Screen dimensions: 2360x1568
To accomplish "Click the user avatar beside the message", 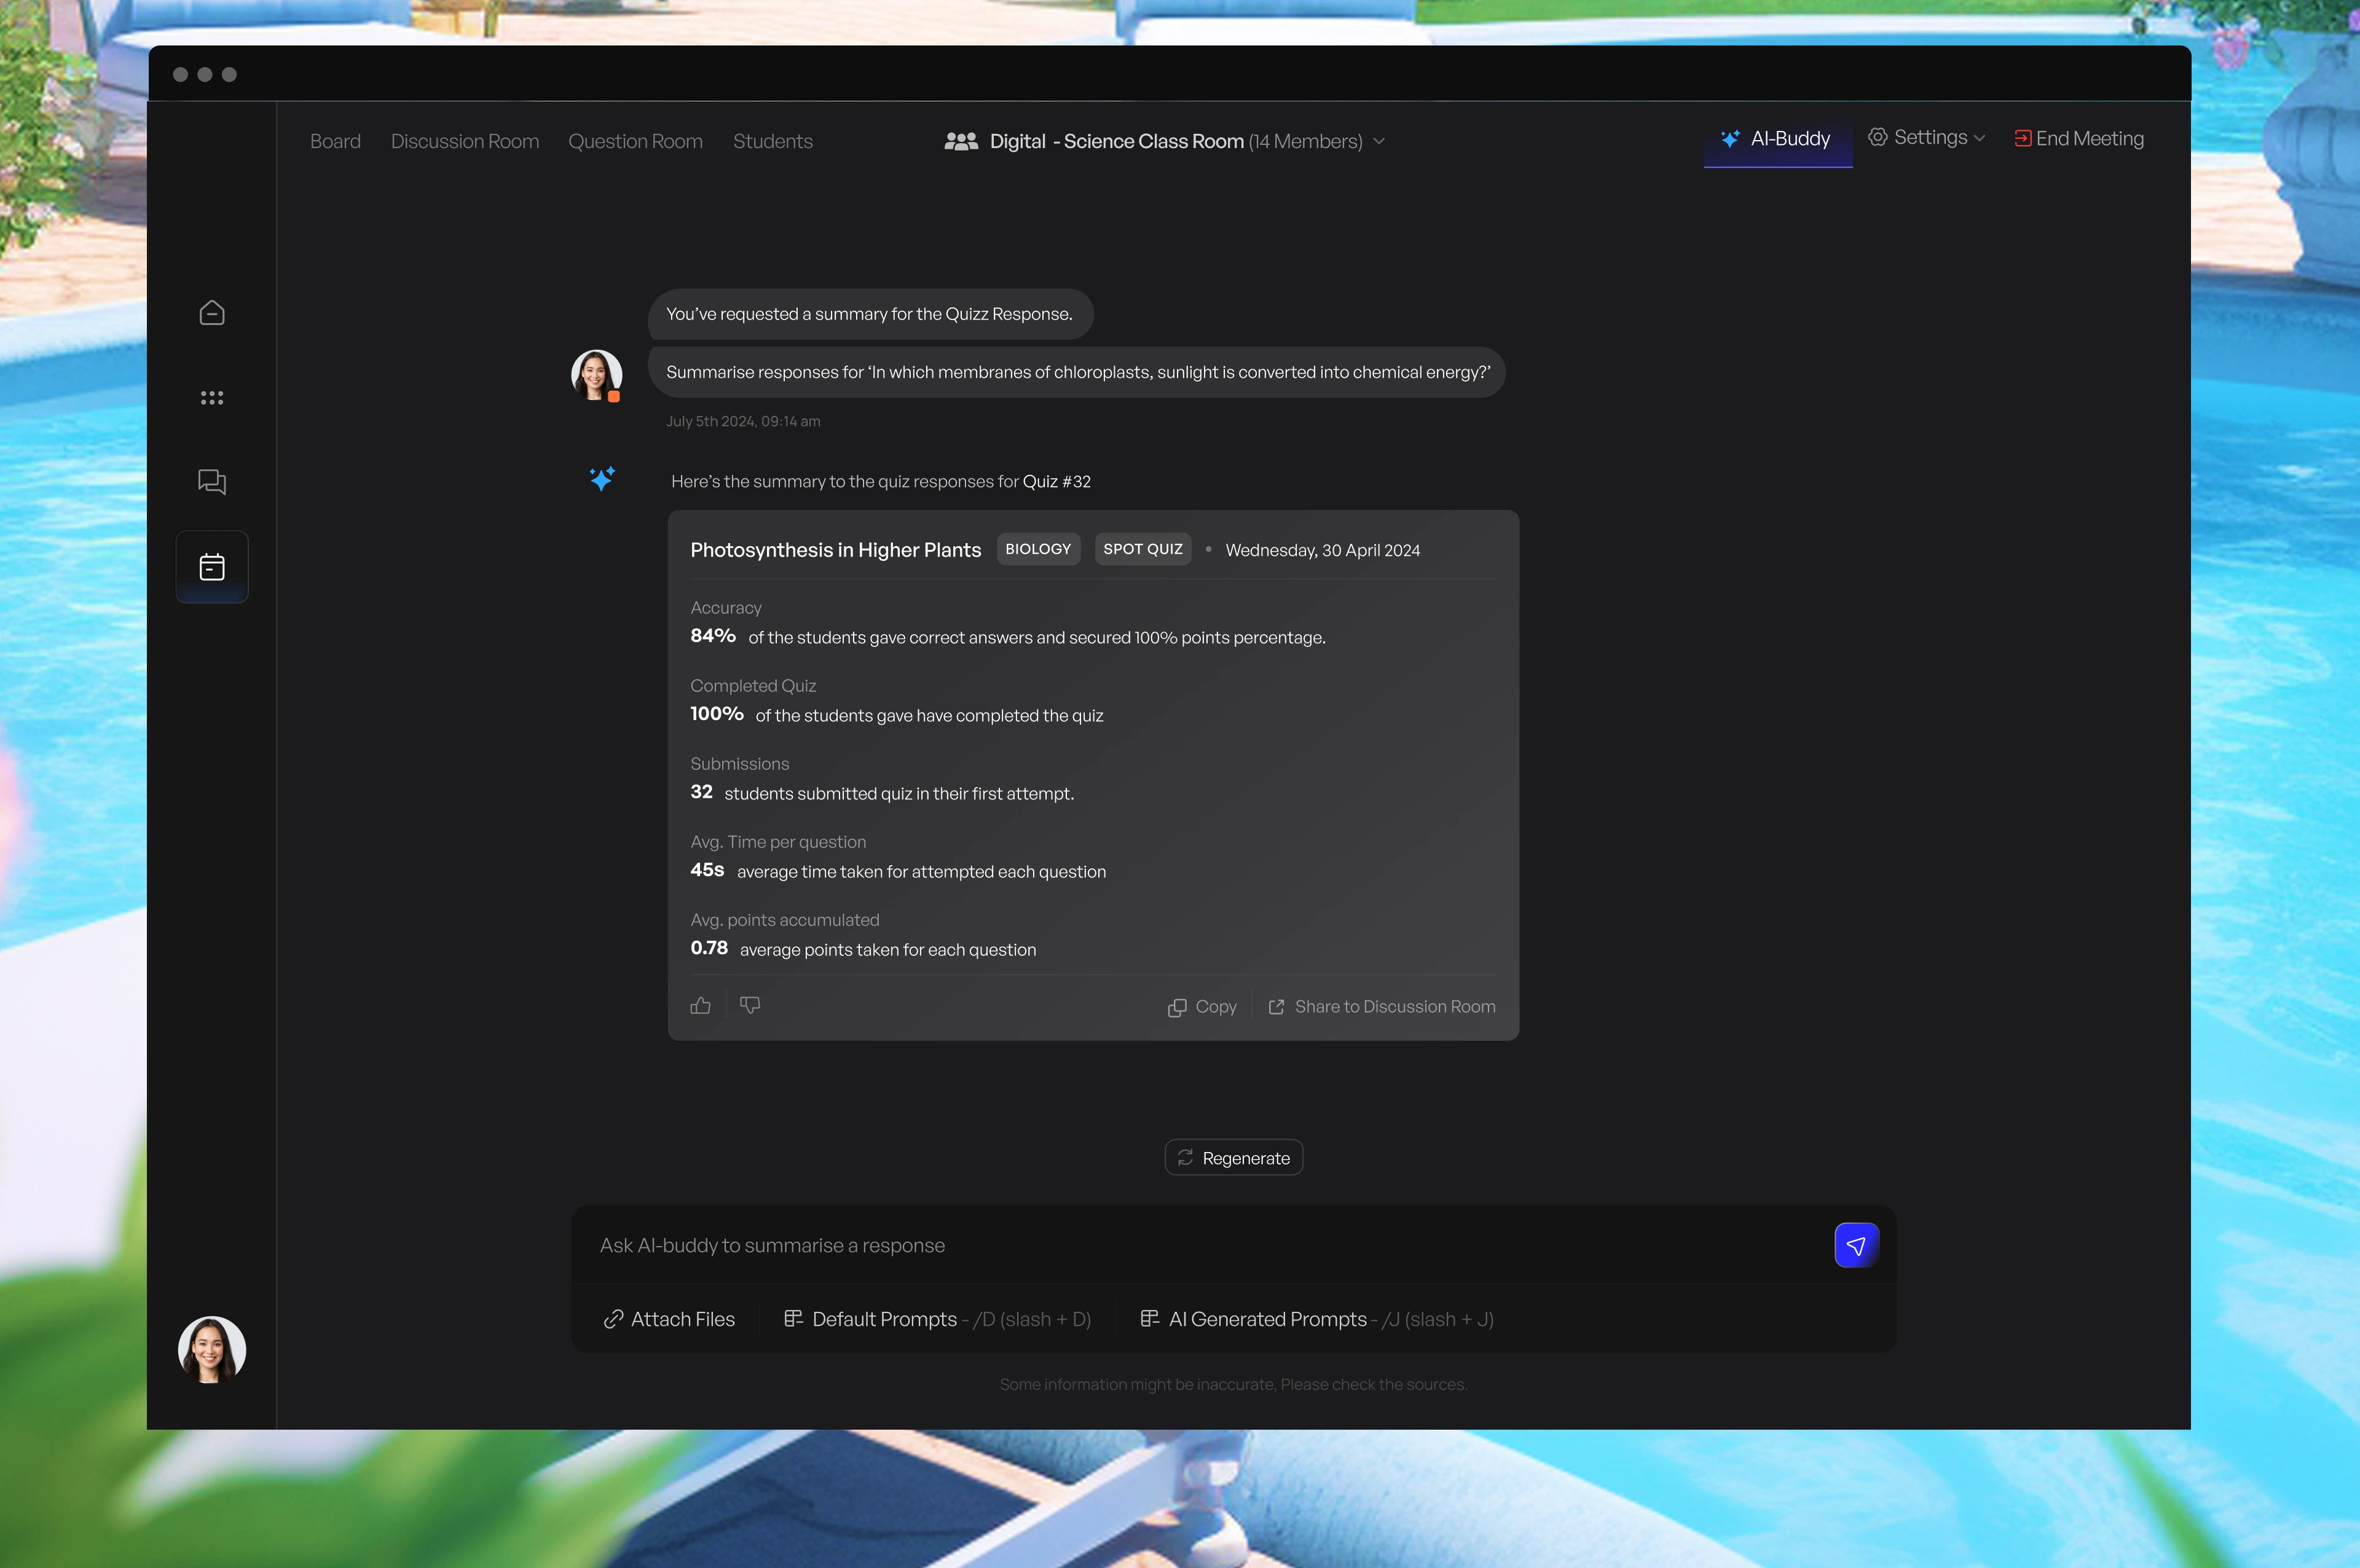I will (x=597, y=375).
